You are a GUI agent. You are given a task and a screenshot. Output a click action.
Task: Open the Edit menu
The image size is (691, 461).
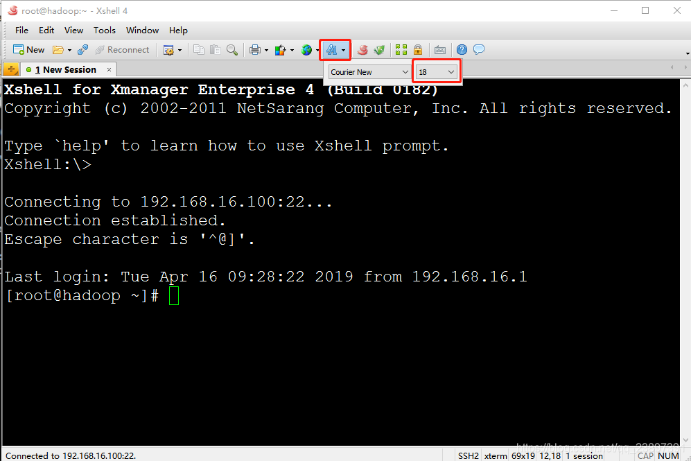46,30
